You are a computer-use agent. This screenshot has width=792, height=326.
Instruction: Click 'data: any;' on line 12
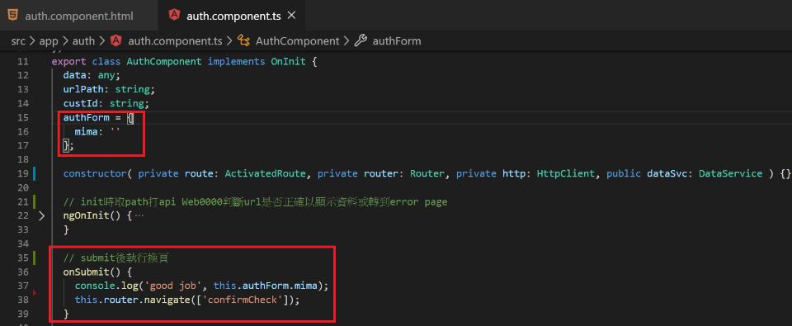[x=92, y=75]
